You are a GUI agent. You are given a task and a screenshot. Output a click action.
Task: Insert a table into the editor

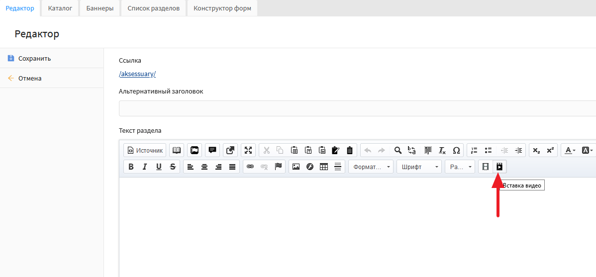324,167
